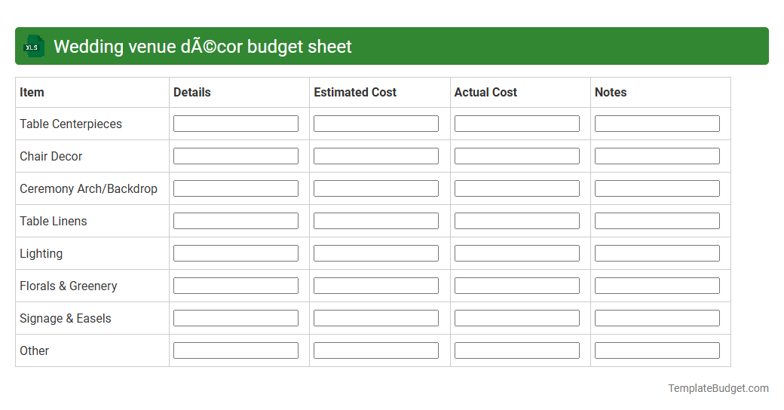Click Notes field for Florals & Greenery

(x=657, y=286)
